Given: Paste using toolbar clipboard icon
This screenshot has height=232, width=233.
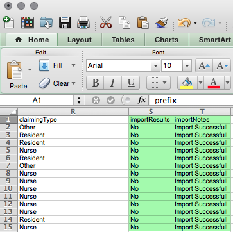Looking at the screenshot, I should [143, 22].
